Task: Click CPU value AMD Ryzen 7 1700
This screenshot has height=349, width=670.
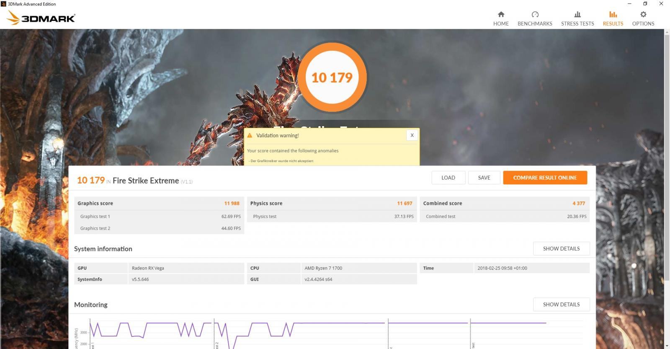Action: point(323,268)
